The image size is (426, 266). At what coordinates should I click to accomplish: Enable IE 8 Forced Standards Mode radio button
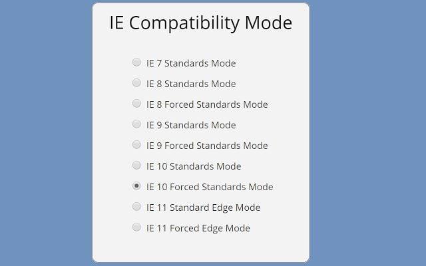coord(136,104)
